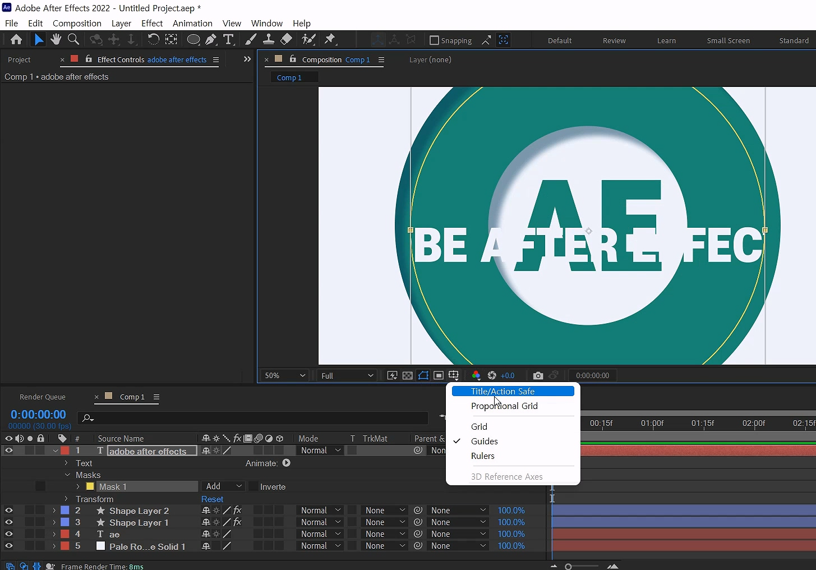Toggle mask and shape path visibility icon
Viewport: 816px width, 570px height.
coord(423,375)
